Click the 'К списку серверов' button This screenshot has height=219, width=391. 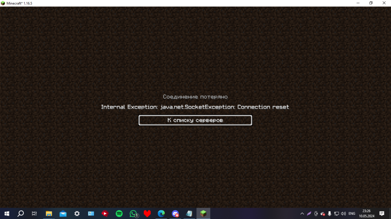(x=195, y=120)
